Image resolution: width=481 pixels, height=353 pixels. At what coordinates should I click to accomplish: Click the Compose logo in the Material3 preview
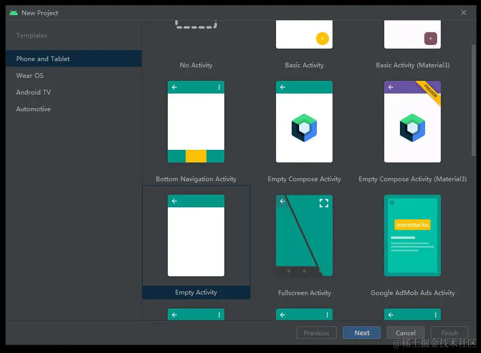(413, 128)
